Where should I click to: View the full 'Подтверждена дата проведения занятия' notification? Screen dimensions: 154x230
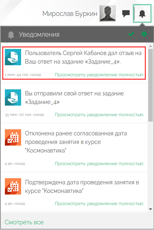click(x=99, y=203)
